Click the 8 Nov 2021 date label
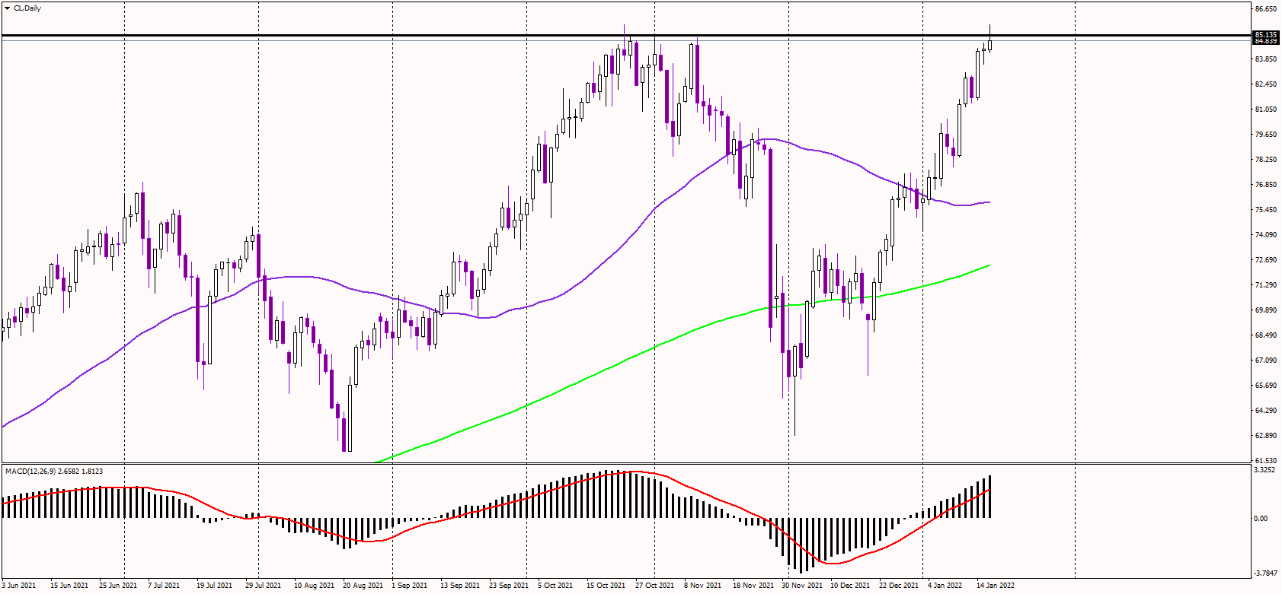The image size is (1282, 594). (x=702, y=586)
